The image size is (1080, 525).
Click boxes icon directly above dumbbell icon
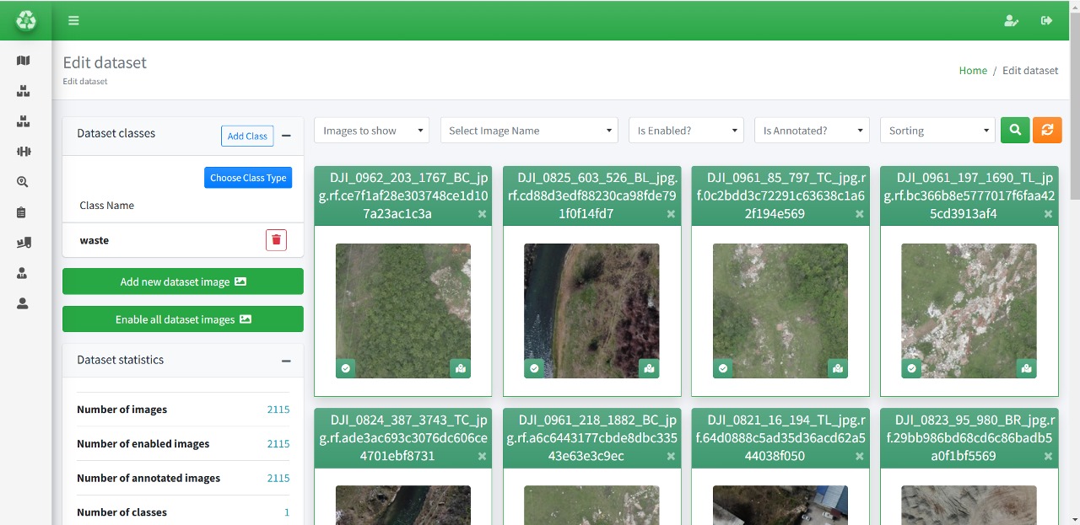click(23, 121)
